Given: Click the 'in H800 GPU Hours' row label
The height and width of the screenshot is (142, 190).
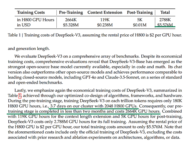Looking at the screenshot, I should [36, 20].
